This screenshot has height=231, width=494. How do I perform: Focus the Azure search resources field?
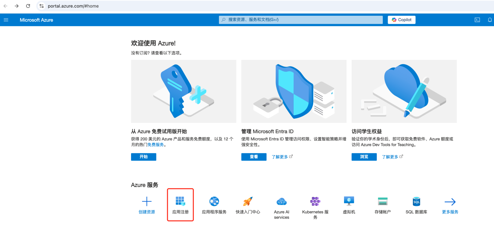pos(301,20)
